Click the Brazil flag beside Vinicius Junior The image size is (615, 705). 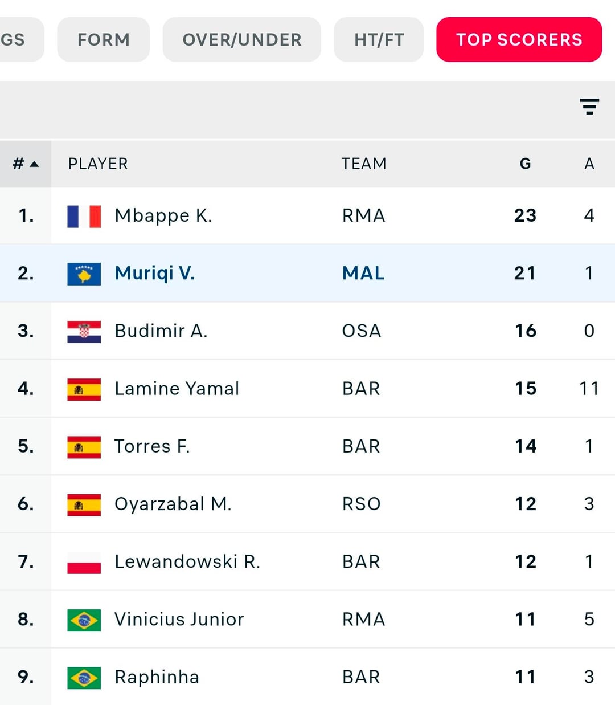click(x=84, y=620)
